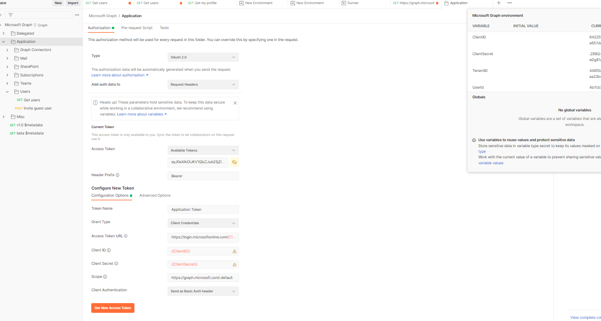This screenshot has height=321, width=601.
Task: Select the Advanced Options tab
Action: (x=155, y=196)
